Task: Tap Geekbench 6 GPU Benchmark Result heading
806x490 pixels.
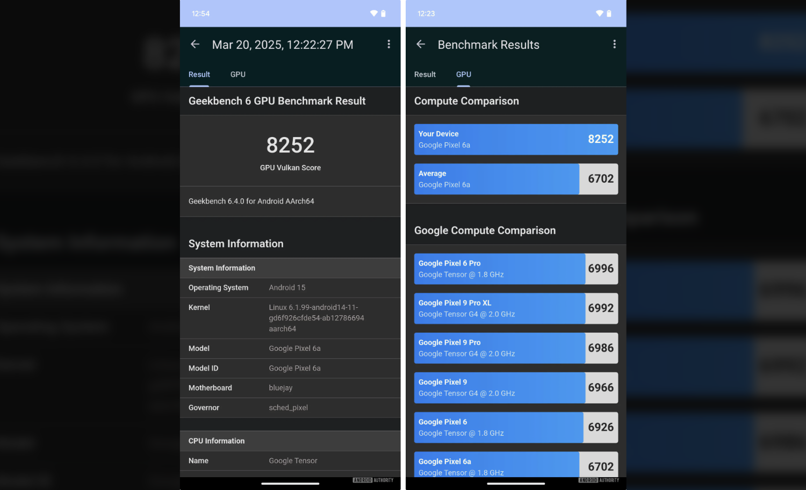Action: (277, 101)
